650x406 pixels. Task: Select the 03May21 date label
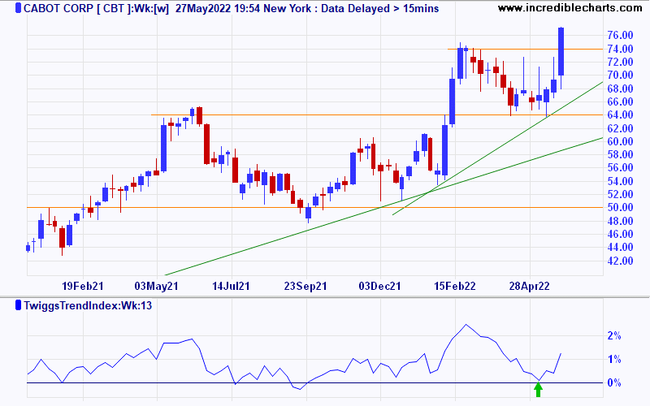click(x=156, y=286)
